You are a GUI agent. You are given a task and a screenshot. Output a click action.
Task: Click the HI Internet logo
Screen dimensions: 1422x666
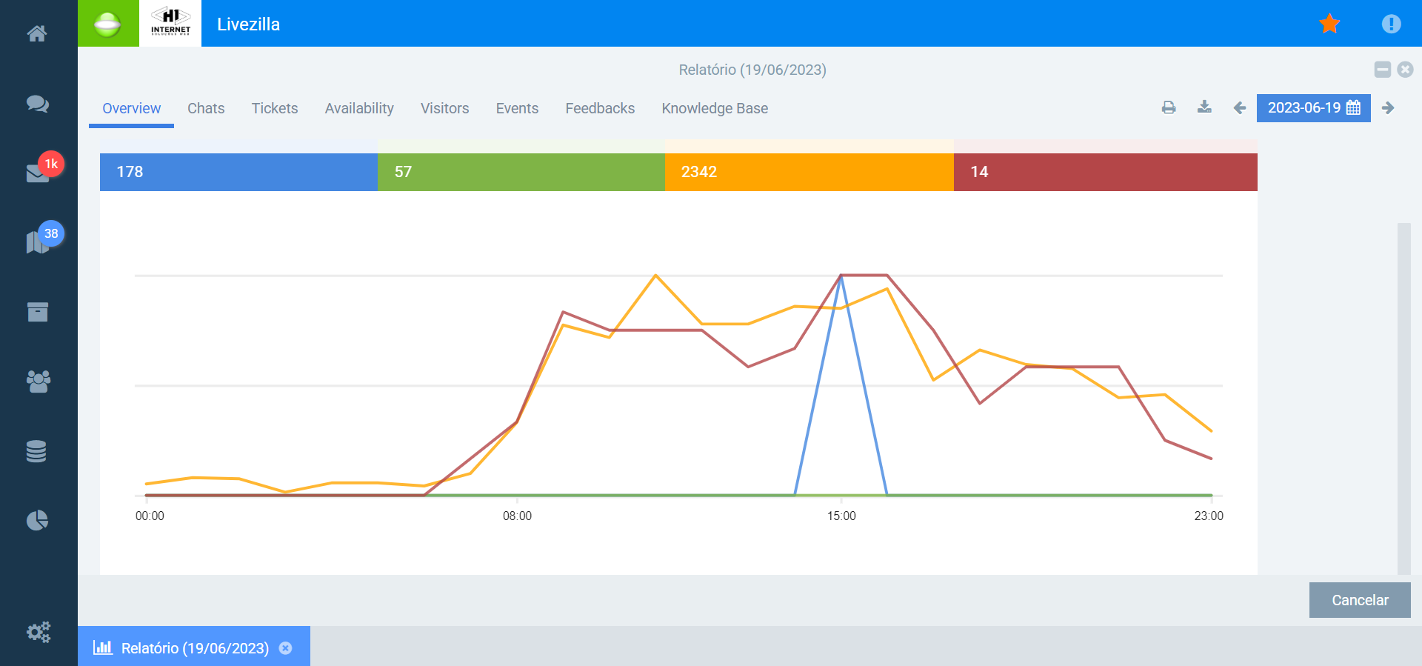pos(170,24)
